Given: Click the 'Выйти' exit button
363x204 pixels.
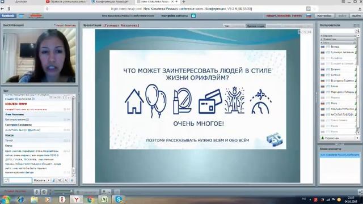Looking at the screenshot, I should tap(356, 16).
